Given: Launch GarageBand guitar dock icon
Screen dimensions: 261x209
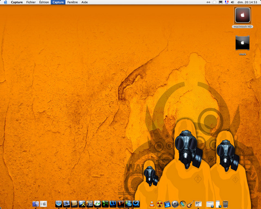Looking at the screenshot, I should coord(190,204).
